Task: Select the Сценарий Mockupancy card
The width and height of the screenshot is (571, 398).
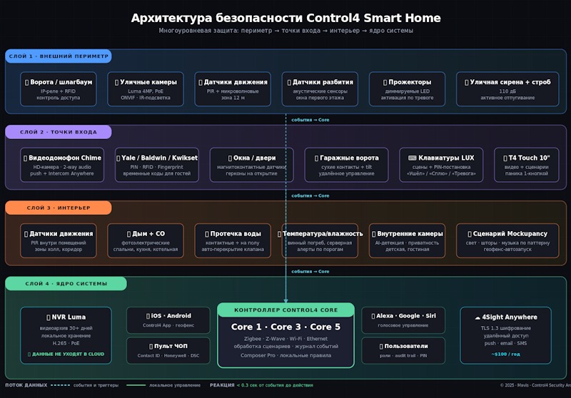Action: pyautogui.click(x=507, y=241)
